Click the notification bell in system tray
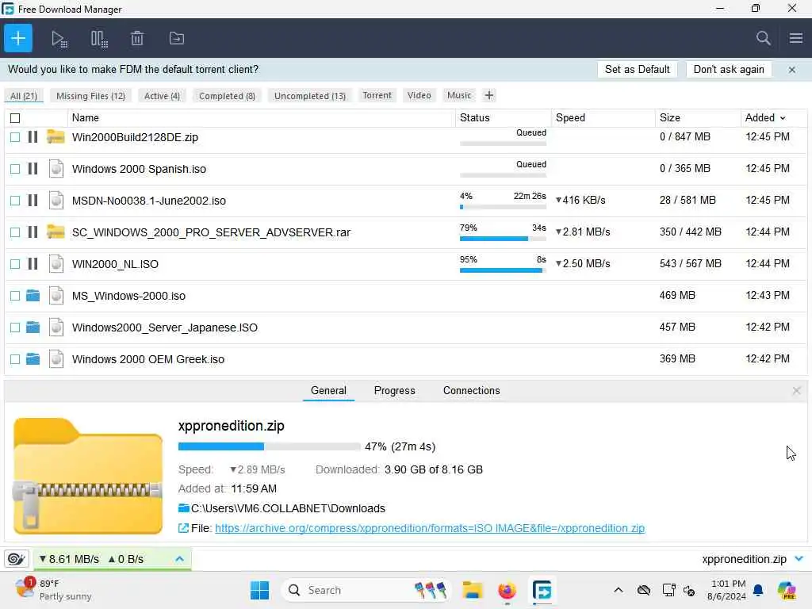This screenshot has width=812, height=609. (x=757, y=590)
